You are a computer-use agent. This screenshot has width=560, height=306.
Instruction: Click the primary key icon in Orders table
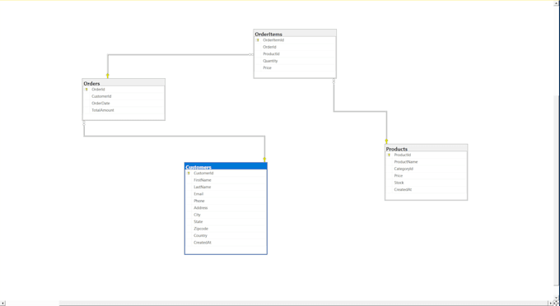point(86,90)
